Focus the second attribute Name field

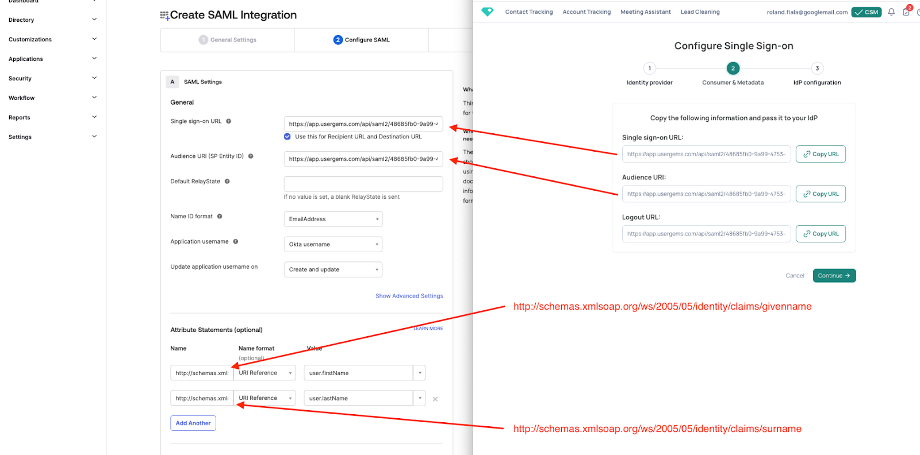(202, 398)
